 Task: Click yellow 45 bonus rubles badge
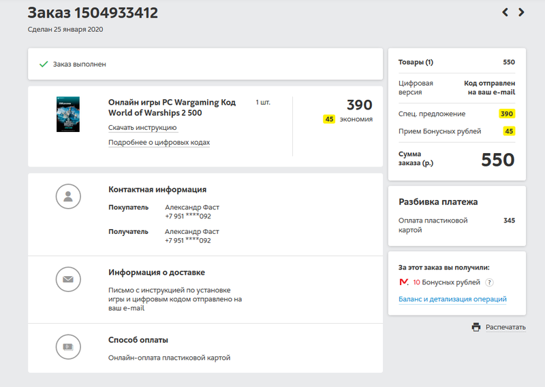(509, 131)
